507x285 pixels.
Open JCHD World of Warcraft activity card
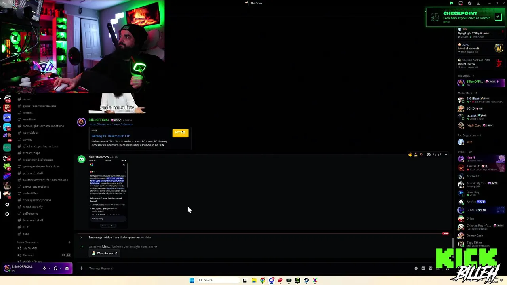480,48
